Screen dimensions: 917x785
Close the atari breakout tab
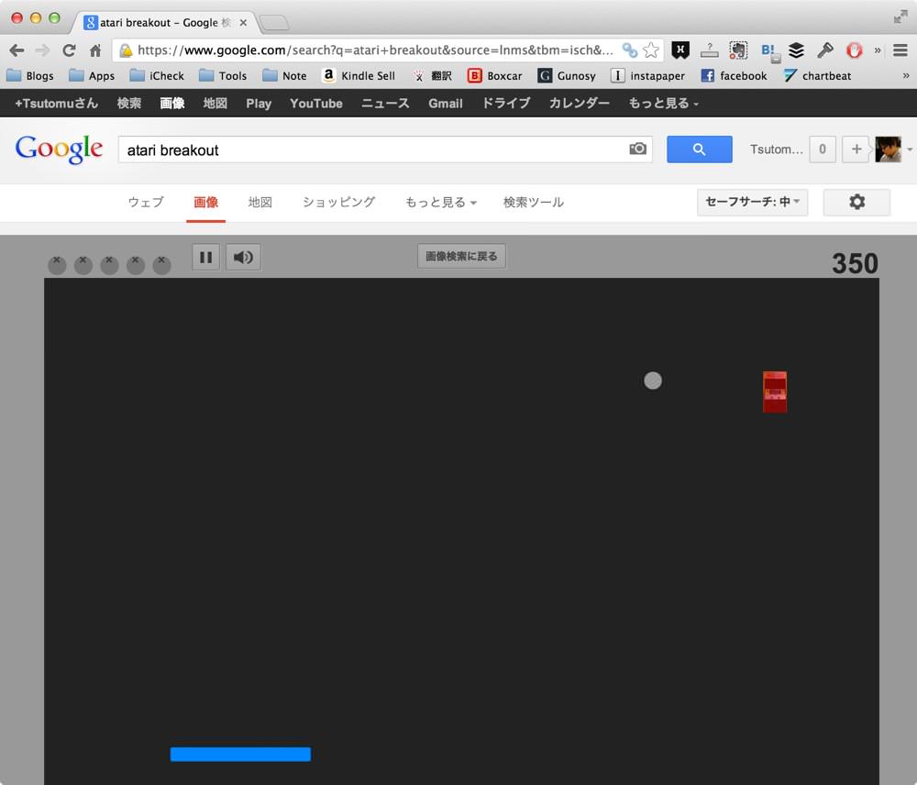pyautogui.click(x=243, y=23)
